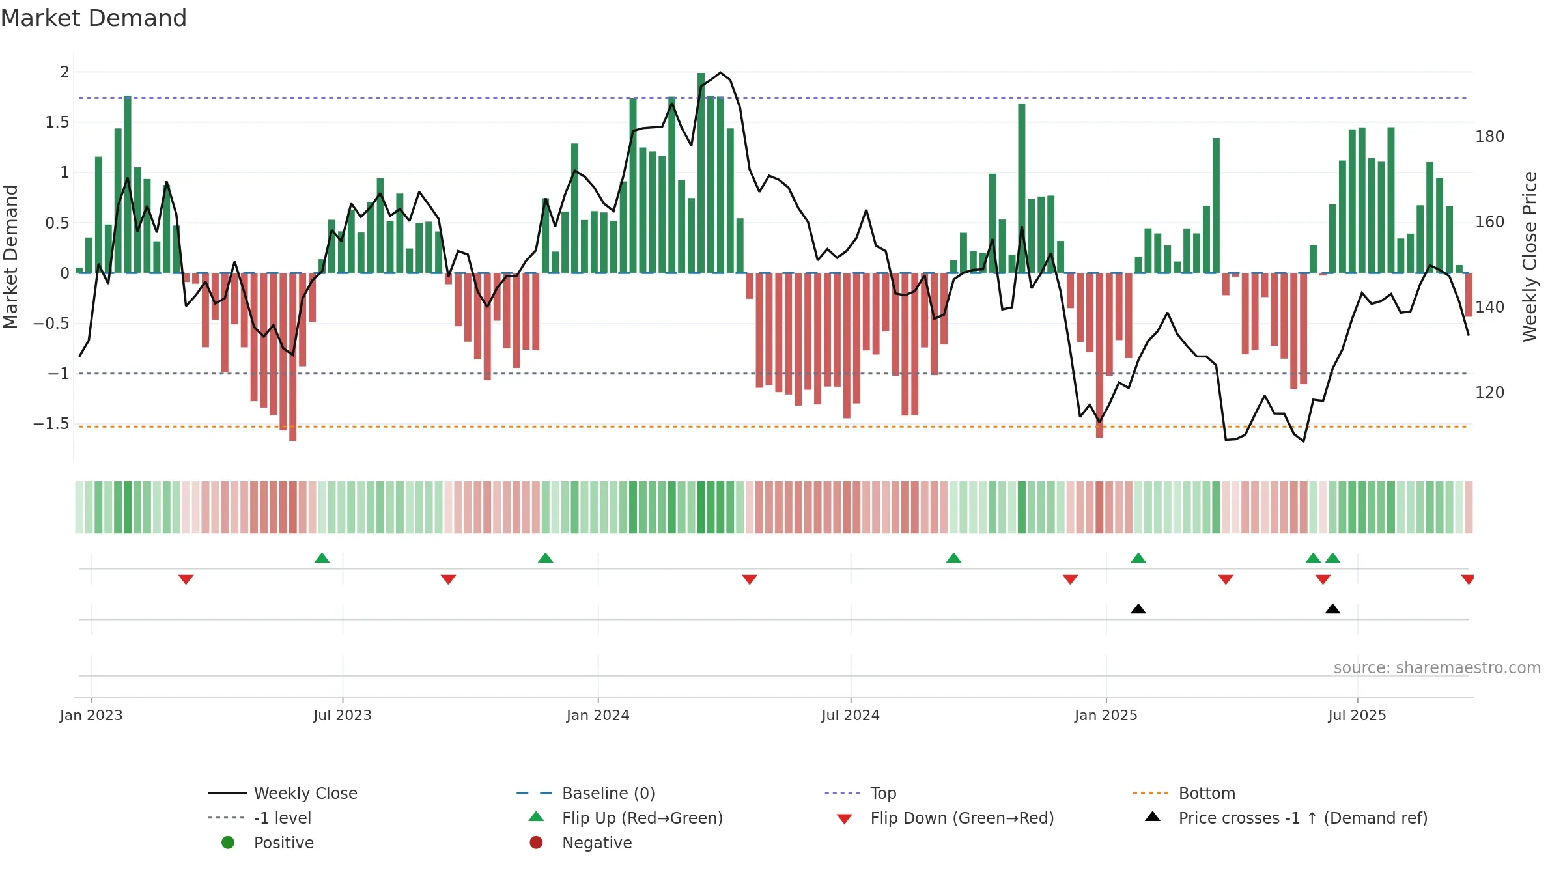Click the 120 price axis tick
This screenshot has height=879, width=1563.
pos(1490,393)
